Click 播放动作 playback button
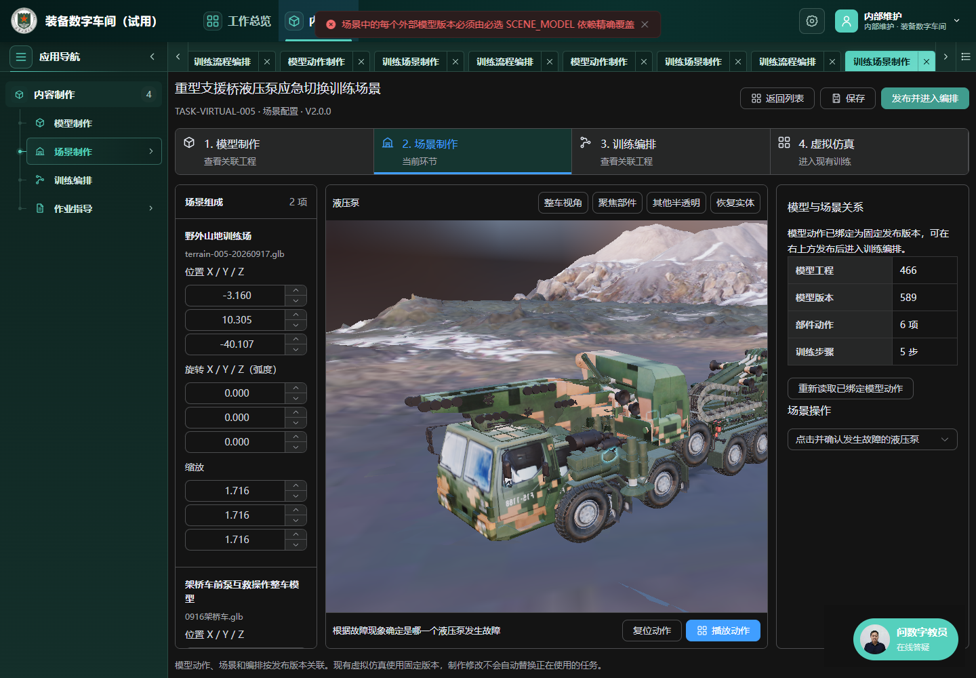 tap(723, 631)
